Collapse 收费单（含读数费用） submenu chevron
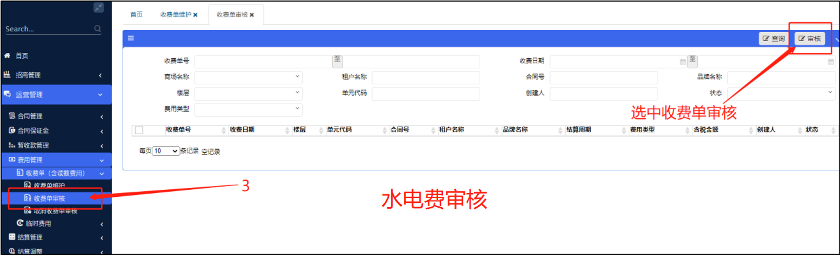 pos(101,173)
